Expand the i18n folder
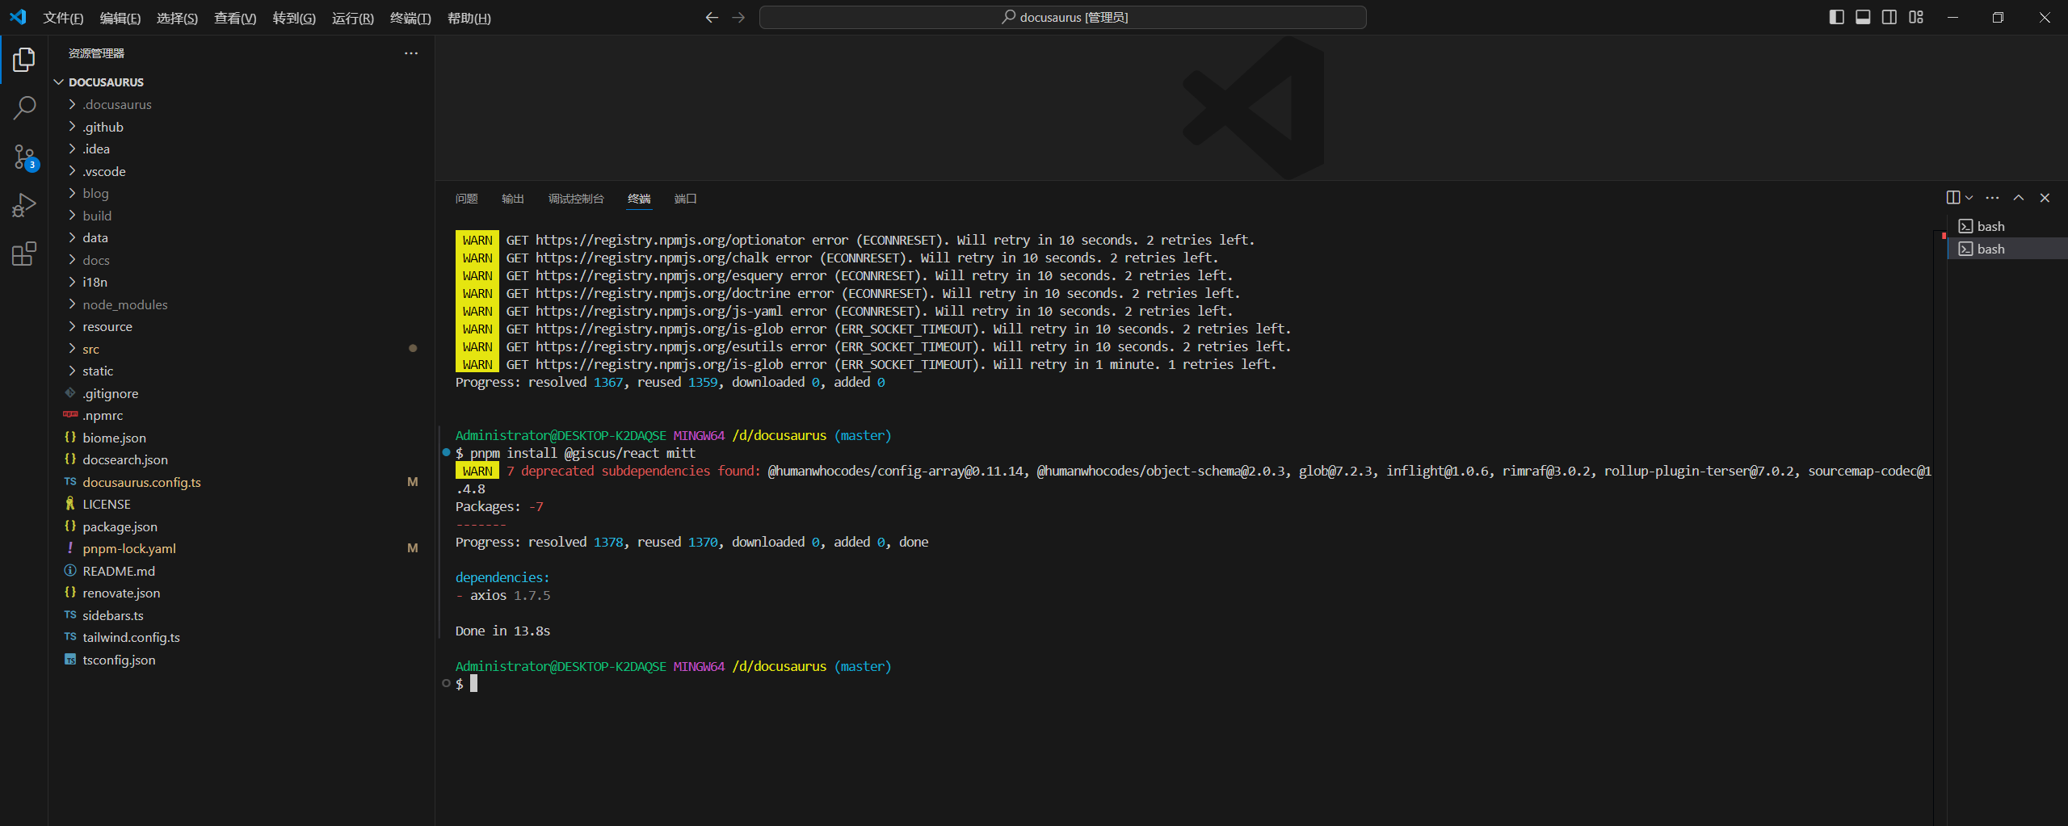 click(241, 282)
